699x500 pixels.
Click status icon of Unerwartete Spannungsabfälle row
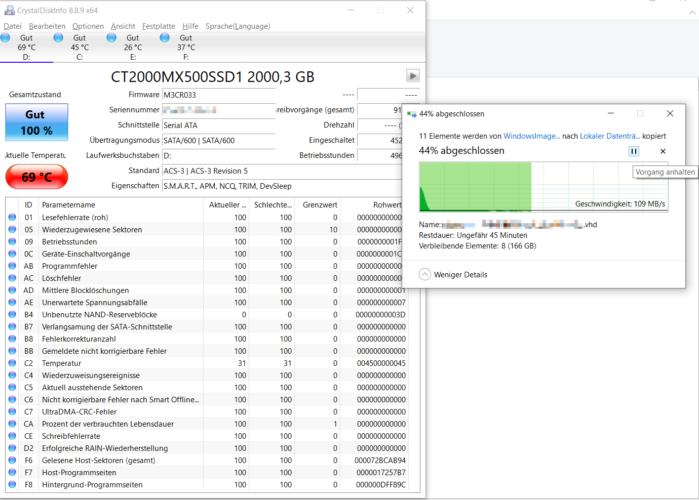click(x=12, y=302)
